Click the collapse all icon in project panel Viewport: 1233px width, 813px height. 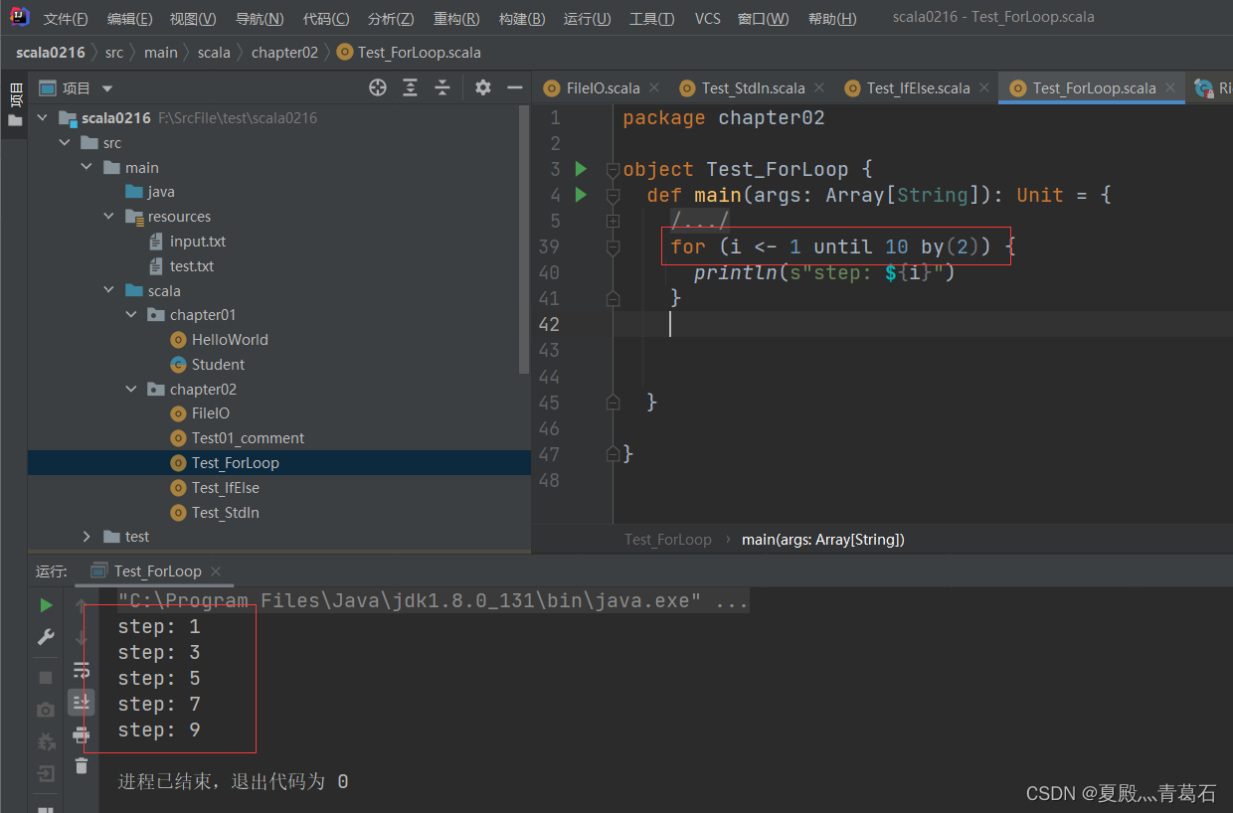[442, 87]
